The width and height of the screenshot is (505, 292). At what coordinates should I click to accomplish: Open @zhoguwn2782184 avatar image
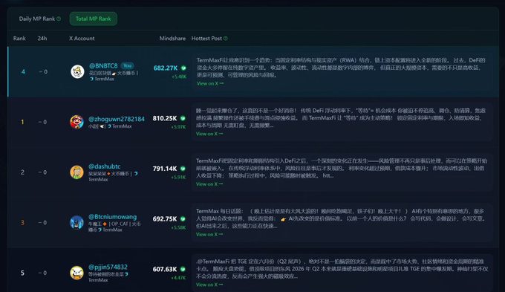point(76,122)
